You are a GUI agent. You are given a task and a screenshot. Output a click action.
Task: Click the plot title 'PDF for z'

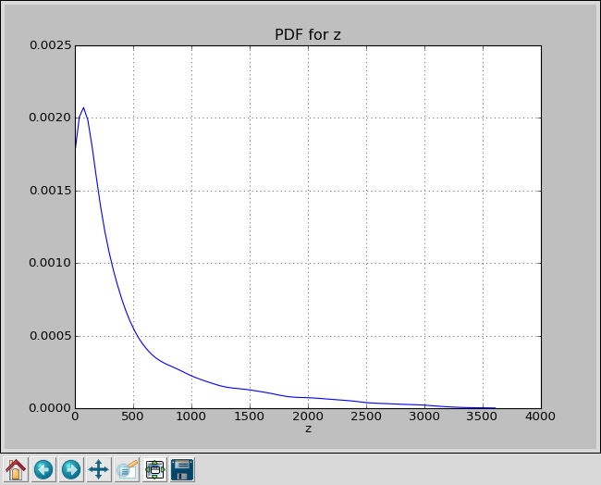click(308, 34)
